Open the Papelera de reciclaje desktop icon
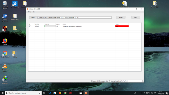 coord(5,5)
